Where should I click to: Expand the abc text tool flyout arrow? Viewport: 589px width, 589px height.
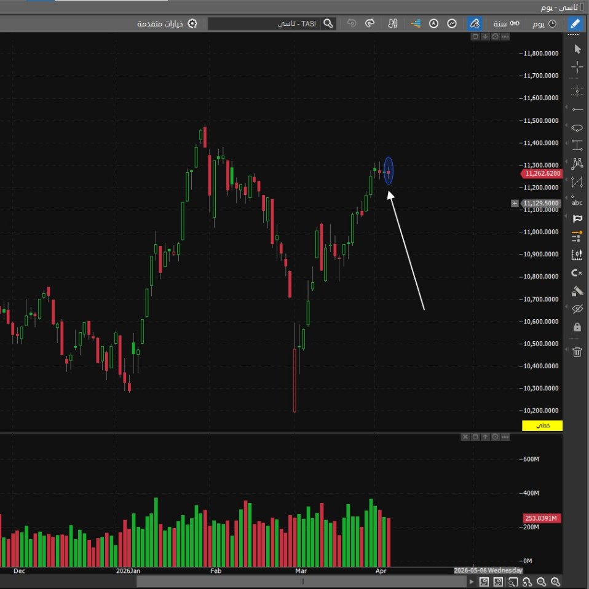click(566, 197)
